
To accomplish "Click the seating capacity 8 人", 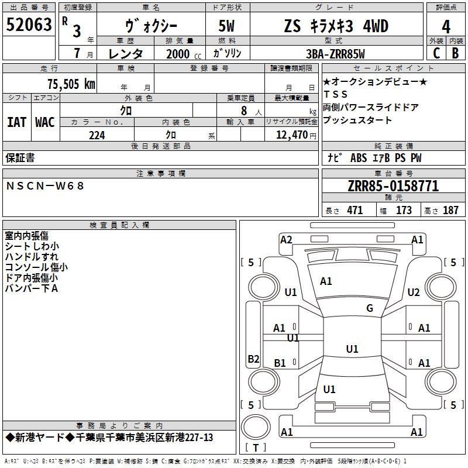I will point(251,111).
